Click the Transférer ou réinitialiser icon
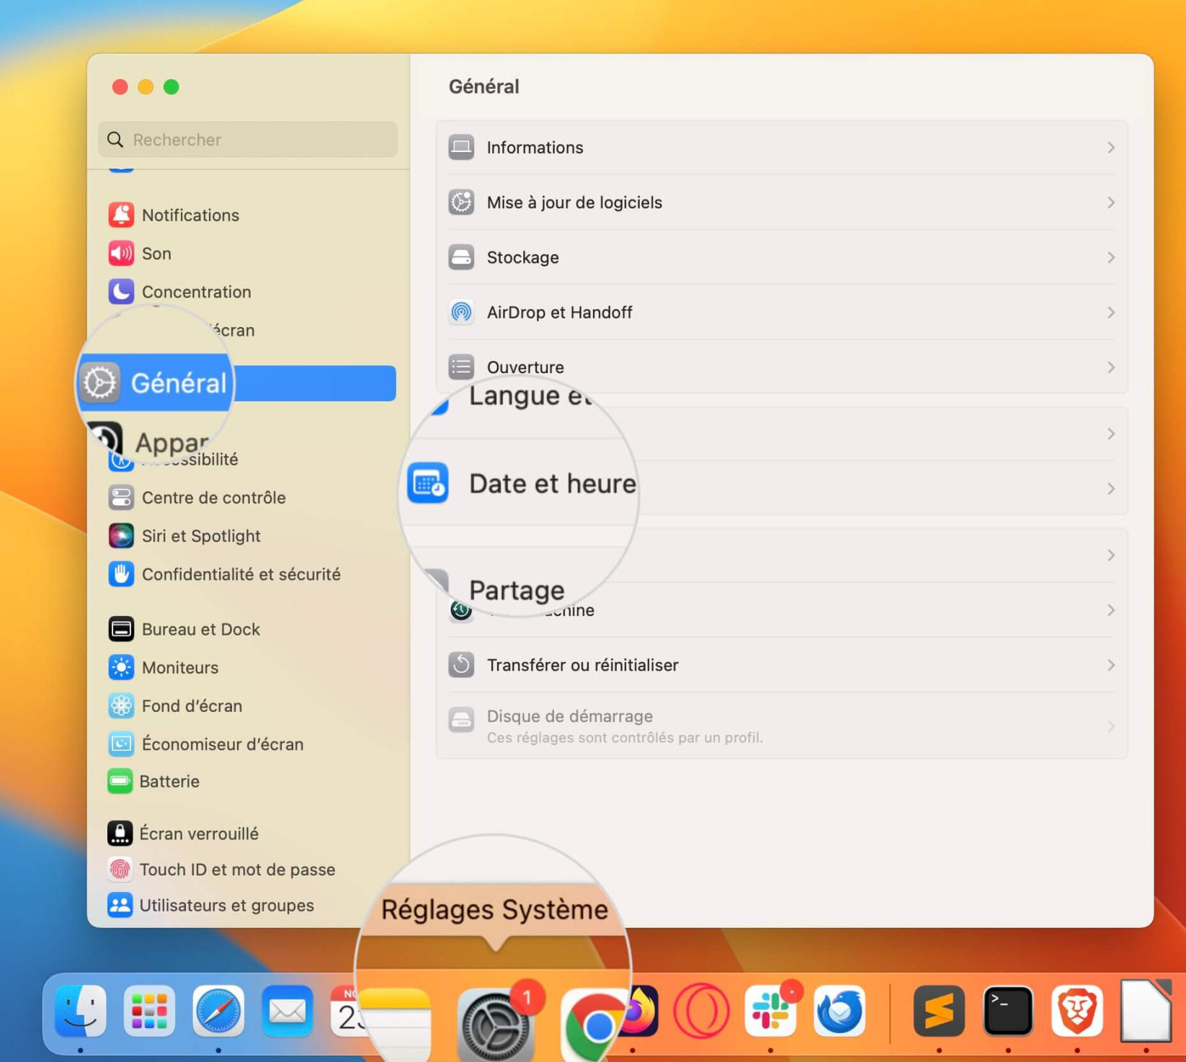 point(461,665)
